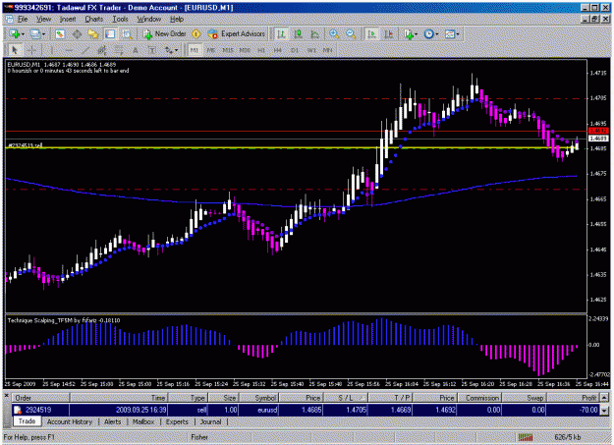Screen dimensions: 614x445
Task: Select the Crosshair tool
Action: click(x=31, y=50)
